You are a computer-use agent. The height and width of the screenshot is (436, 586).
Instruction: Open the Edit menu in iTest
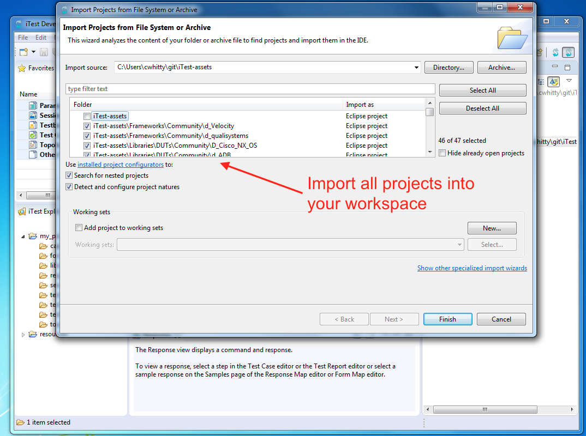(41, 37)
